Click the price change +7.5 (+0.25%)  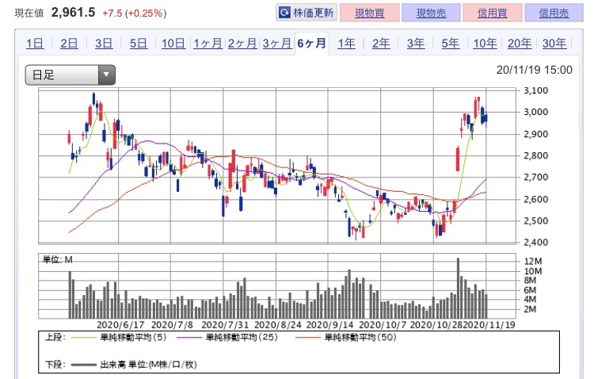(x=134, y=13)
